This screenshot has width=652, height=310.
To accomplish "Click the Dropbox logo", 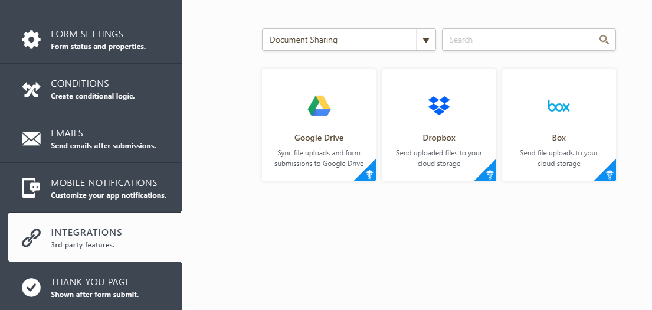I will coord(439,106).
